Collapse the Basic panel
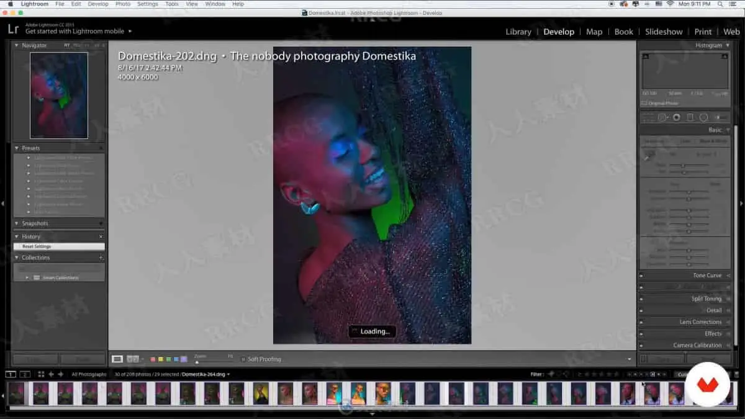Screen dimensions: 745x419 728,130
